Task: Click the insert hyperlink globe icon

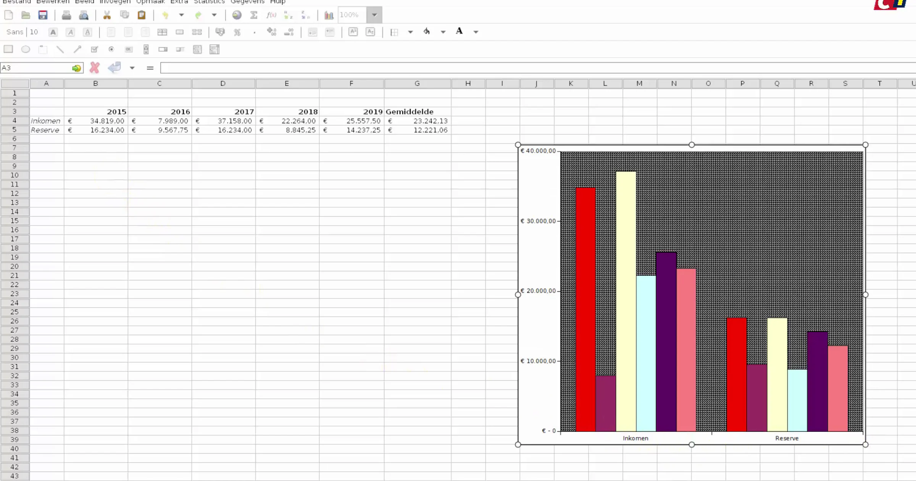Action: click(237, 15)
